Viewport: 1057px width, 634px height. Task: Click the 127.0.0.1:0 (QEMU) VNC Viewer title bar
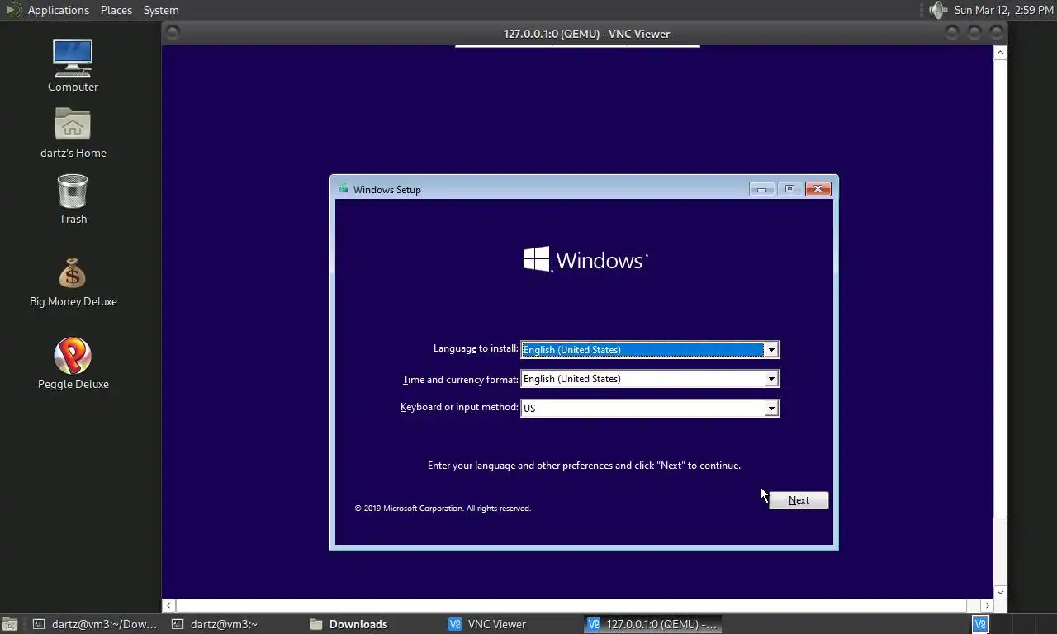click(586, 33)
